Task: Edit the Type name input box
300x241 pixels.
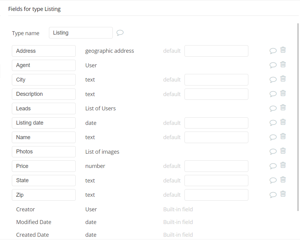Action: (x=81, y=33)
